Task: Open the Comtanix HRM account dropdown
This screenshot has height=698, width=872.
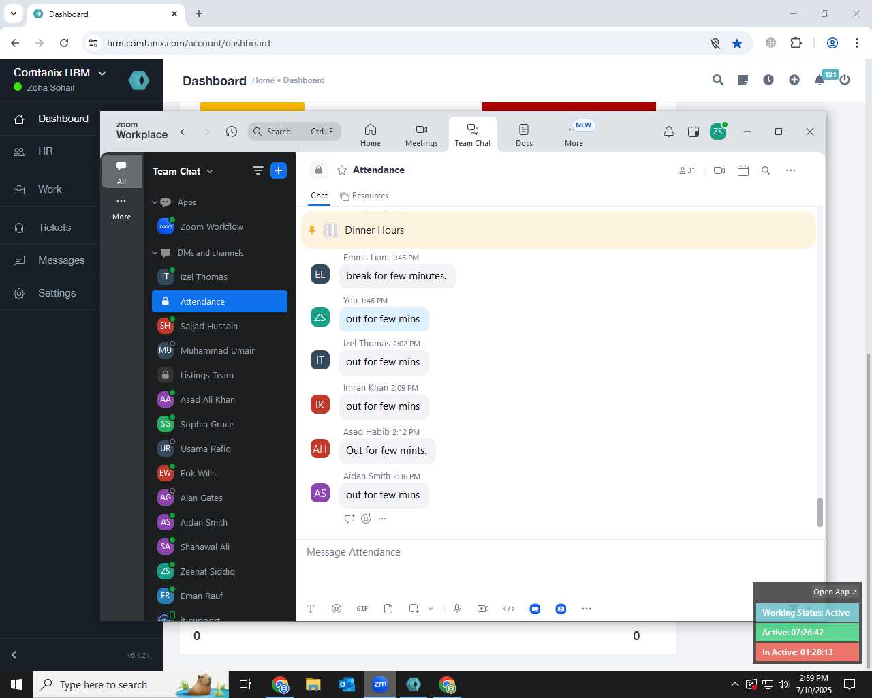Action: tap(102, 73)
